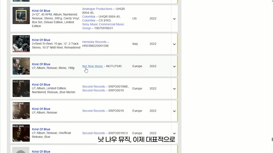The image size is (273, 153).
Task: Expand the SRPD0019CV unofficial release row
Action: click(174, 134)
